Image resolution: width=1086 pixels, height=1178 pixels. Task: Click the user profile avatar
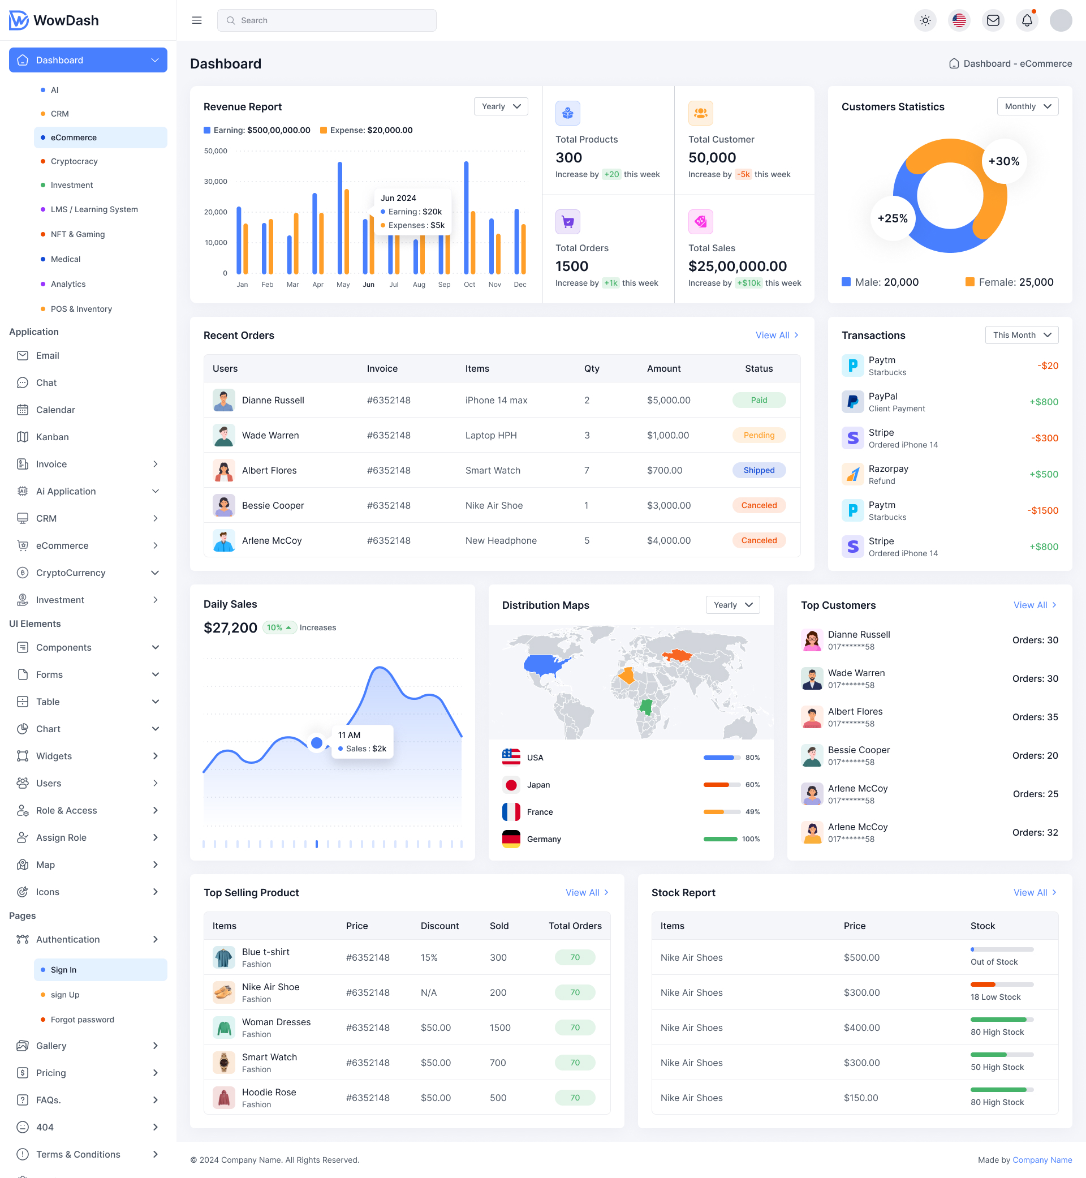1061,20
